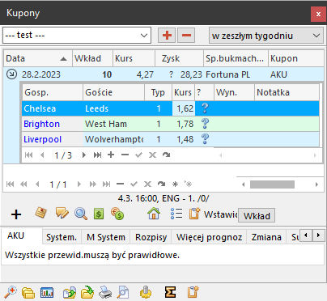
Task: Click the horizontal scrollbar thumb in coupon grid
Action: point(272,184)
